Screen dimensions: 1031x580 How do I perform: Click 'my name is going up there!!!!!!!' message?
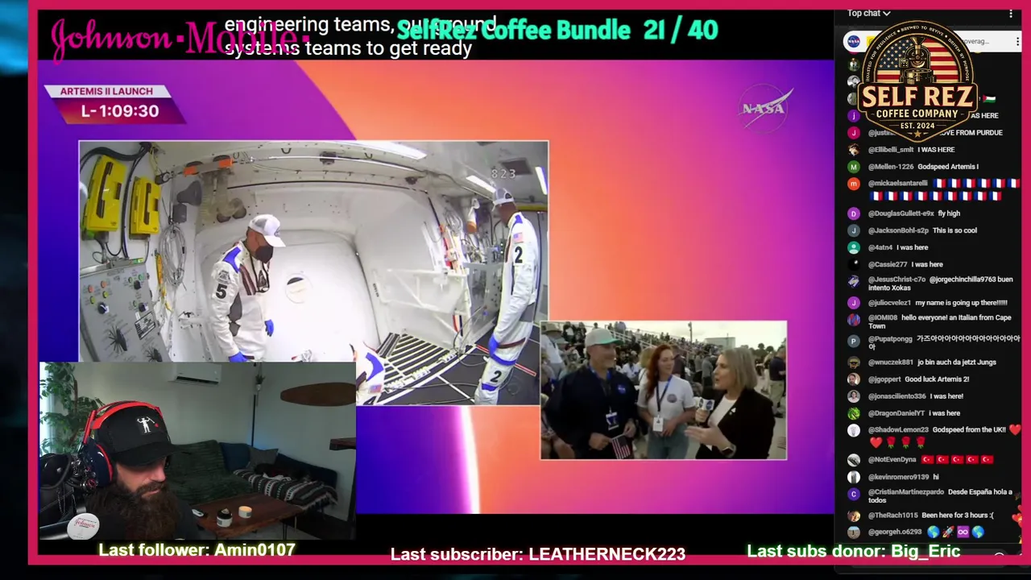[x=962, y=303]
